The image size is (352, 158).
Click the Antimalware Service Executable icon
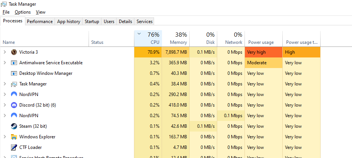(14, 63)
